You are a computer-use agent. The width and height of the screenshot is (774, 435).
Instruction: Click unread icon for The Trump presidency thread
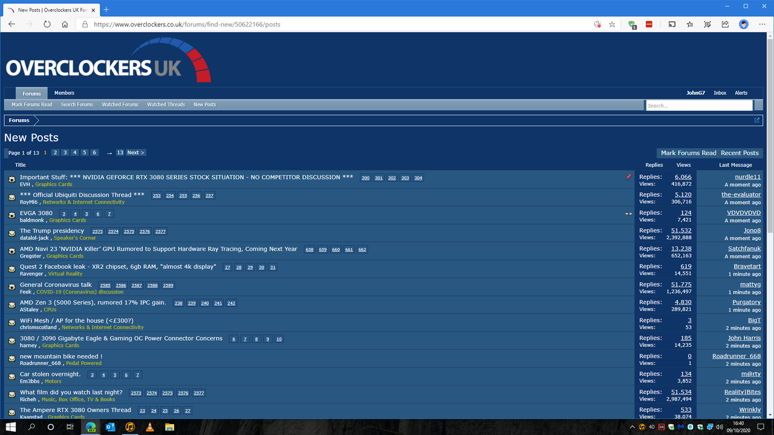click(11, 233)
